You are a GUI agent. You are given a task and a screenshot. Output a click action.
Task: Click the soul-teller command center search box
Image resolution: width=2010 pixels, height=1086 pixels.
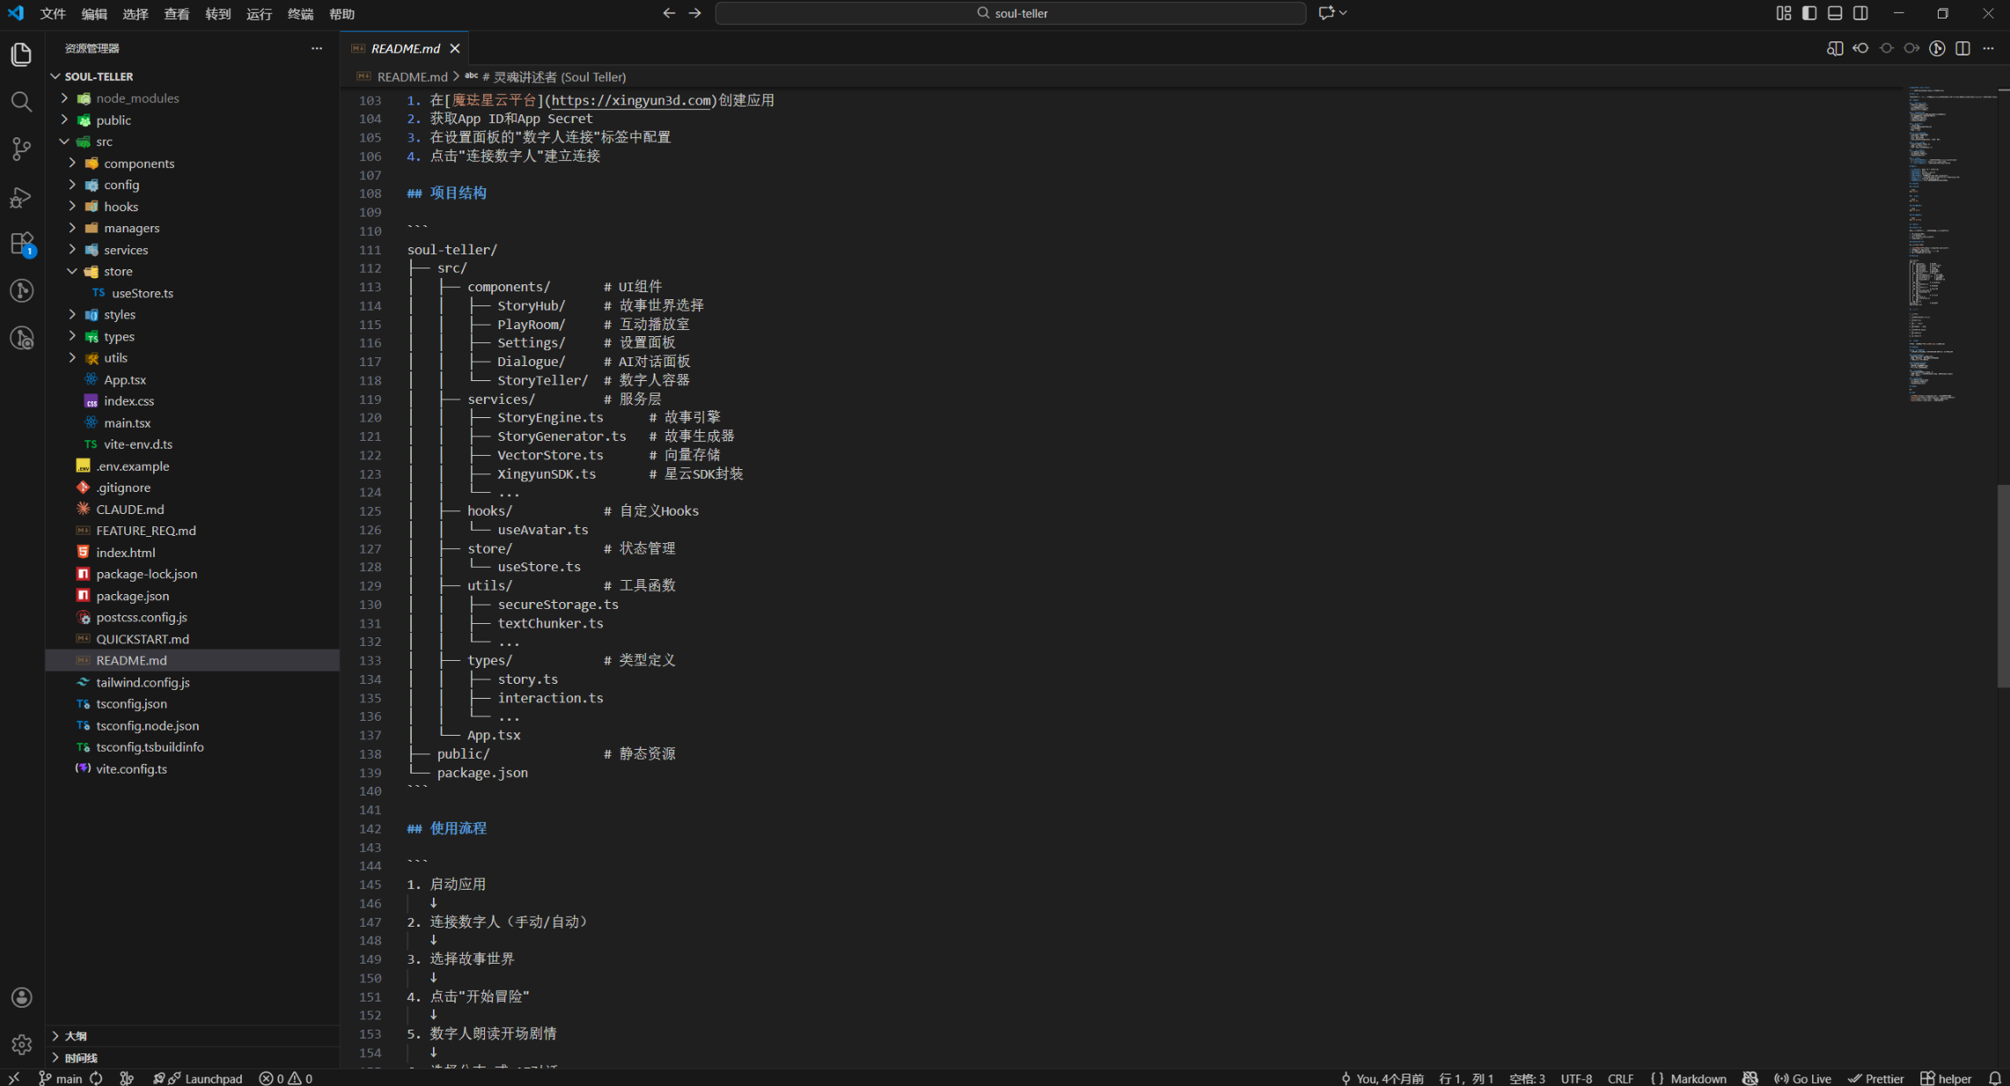tap(1010, 13)
